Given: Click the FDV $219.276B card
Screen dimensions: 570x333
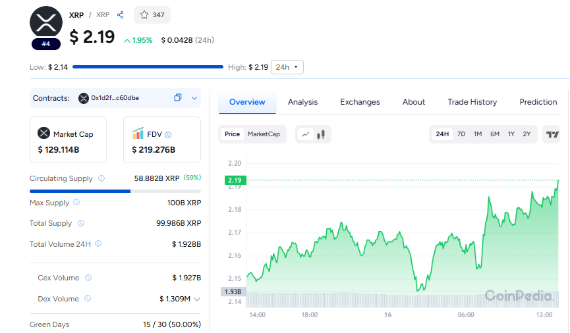Looking at the screenshot, I should tap(162, 140).
